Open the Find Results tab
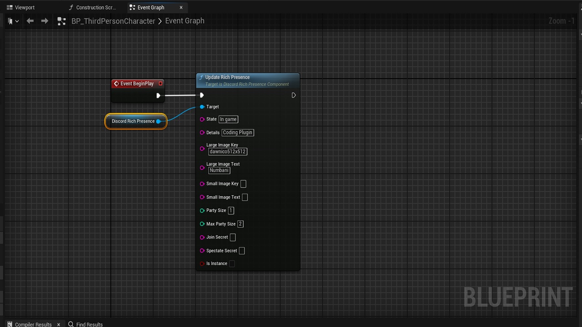 coord(85,324)
